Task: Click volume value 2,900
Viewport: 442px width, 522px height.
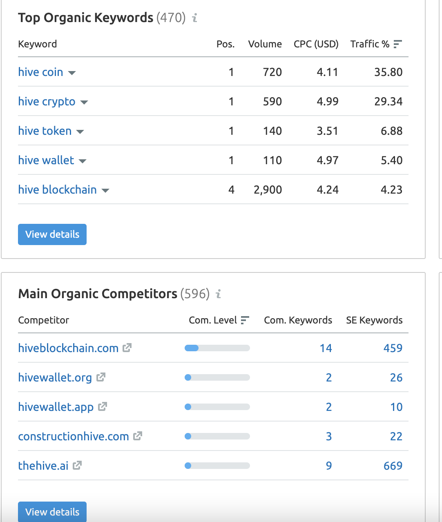Action: coord(268,190)
